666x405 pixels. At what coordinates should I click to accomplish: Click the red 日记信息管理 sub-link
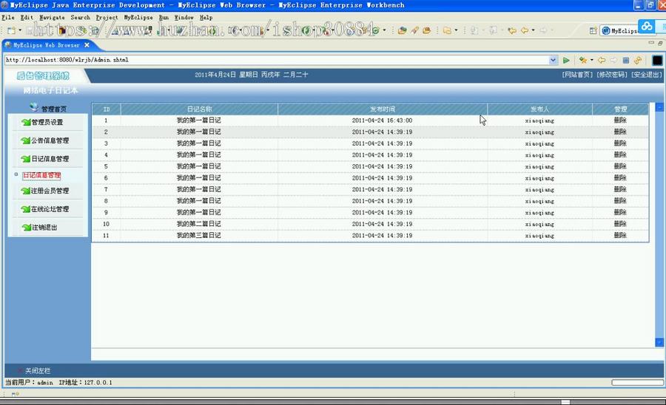pos(41,175)
